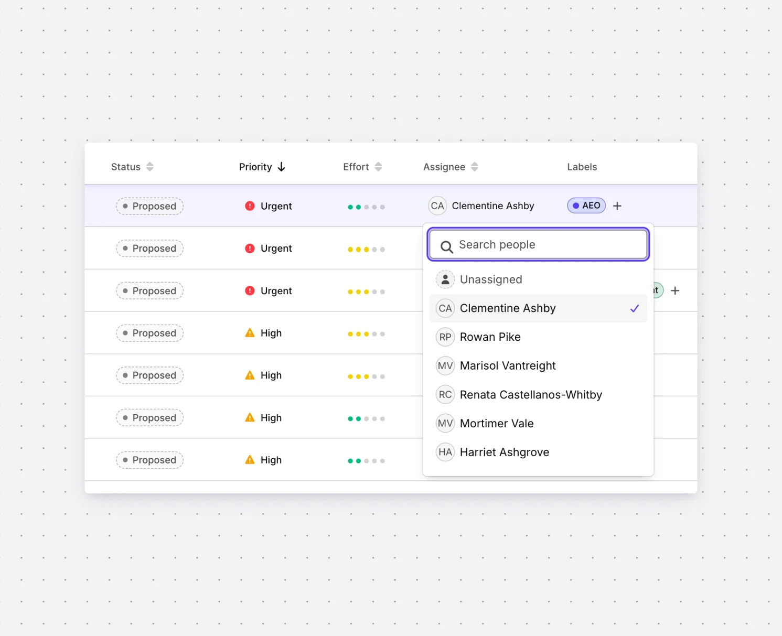Click the High priority in the last row
782x636 pixels.
(x=263, y=460)
